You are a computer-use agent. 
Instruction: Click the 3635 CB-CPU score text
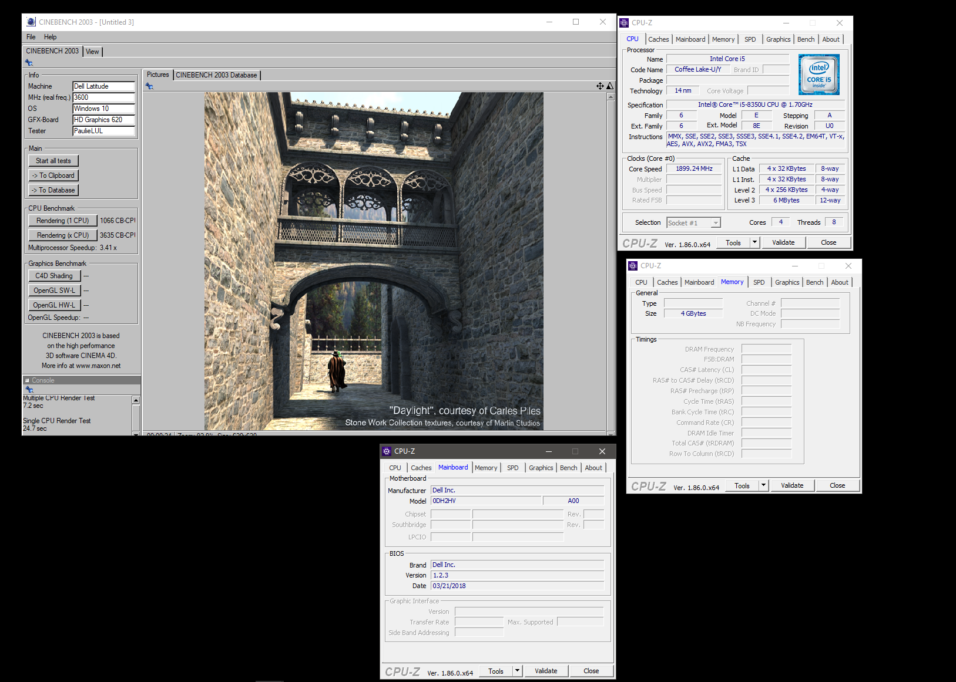118,235
